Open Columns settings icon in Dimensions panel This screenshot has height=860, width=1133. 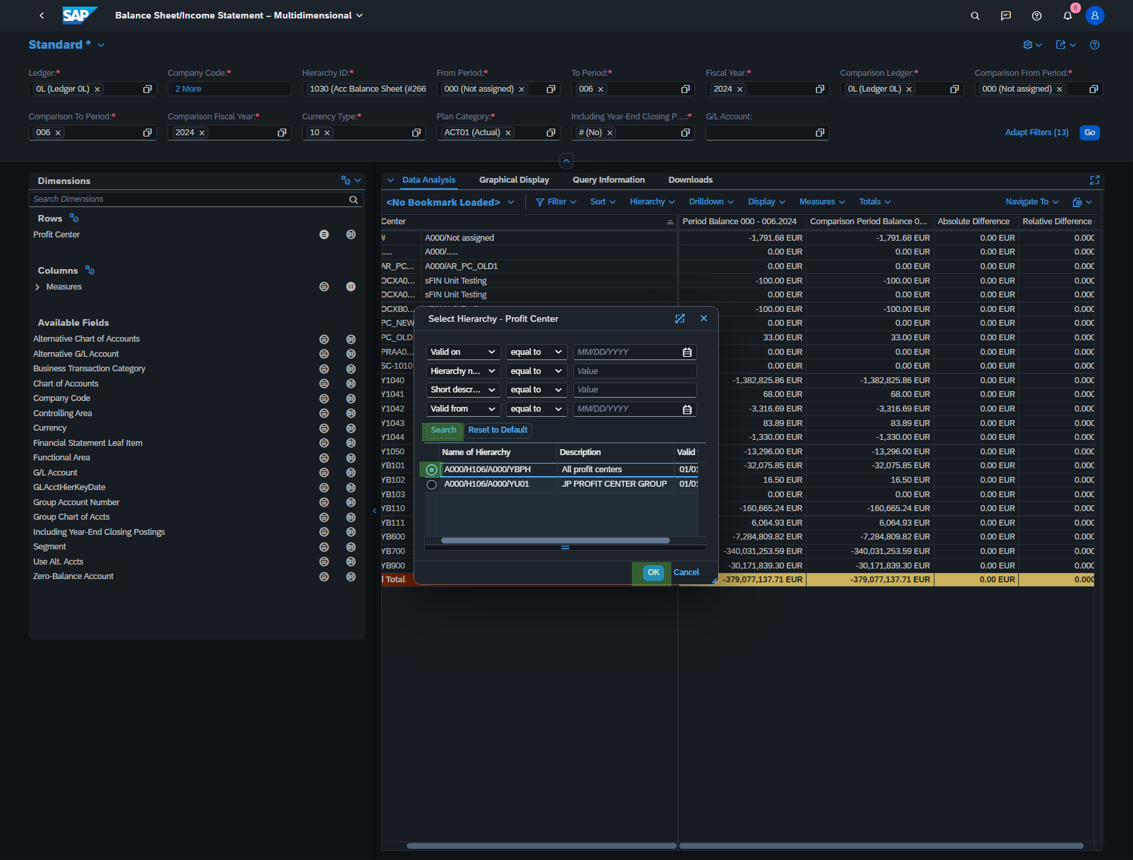pyautogui.click(x=90, y=270)
